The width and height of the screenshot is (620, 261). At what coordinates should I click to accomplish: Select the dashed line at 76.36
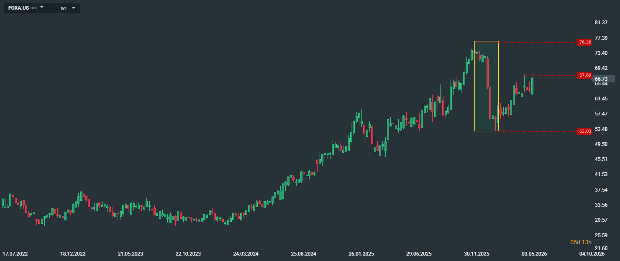(x=538, y=42)
